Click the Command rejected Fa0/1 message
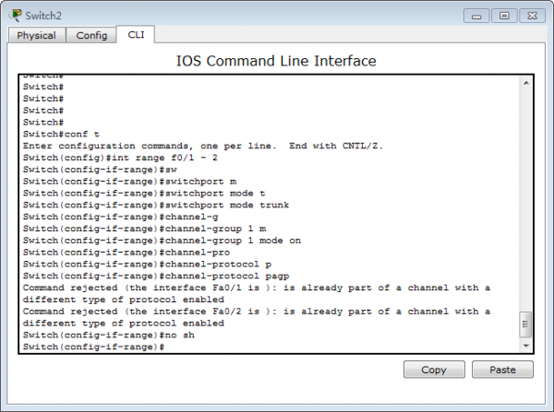Screen dimensions: 554x412 point(257,293)
